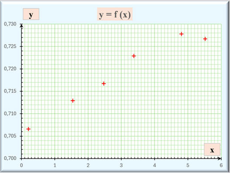
Task: Click x-axis value 0
Action: pos(21,165)
